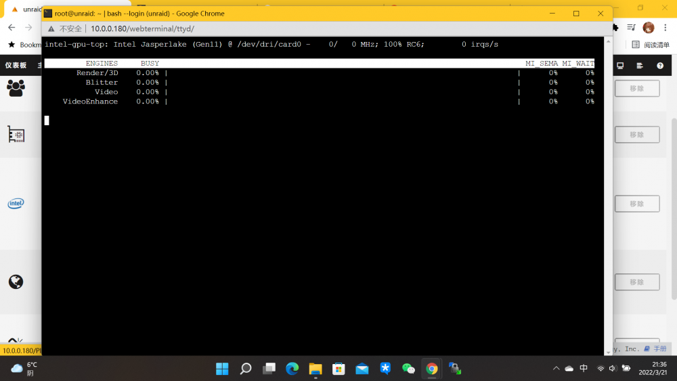Click the globe icon in Unraid sidebar
This screenshot has height=381, width=677.
tap(16, 282)
